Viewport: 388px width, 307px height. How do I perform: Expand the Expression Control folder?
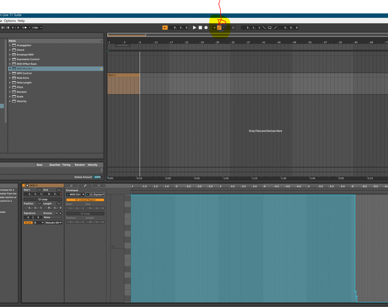10,59
